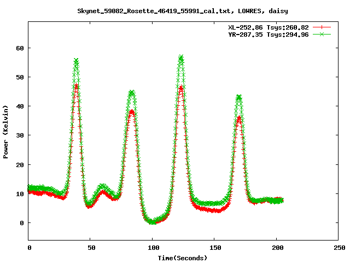Click the red legend line sample
This screenshot has height=263, width=350.
pos(322,27)
